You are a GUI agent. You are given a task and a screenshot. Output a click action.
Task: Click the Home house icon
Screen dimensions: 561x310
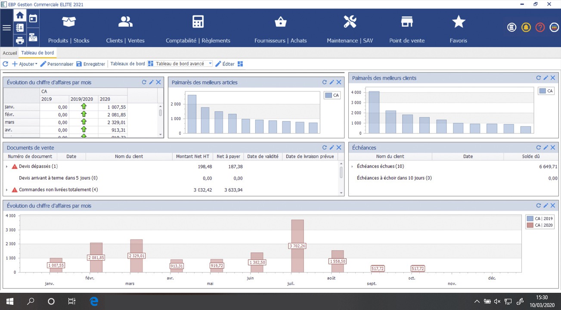[20, 15]
